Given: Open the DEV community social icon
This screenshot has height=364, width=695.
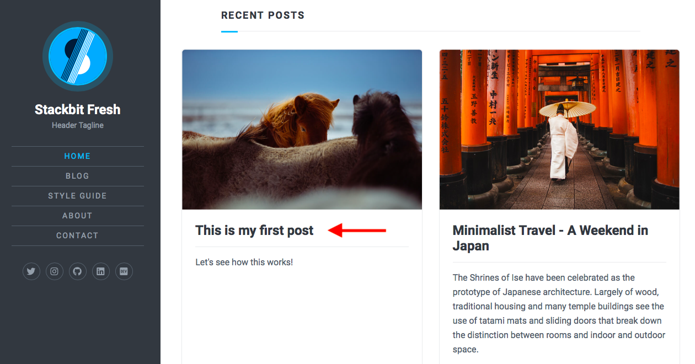Looking at the screenshot, I should click(124, 271).
